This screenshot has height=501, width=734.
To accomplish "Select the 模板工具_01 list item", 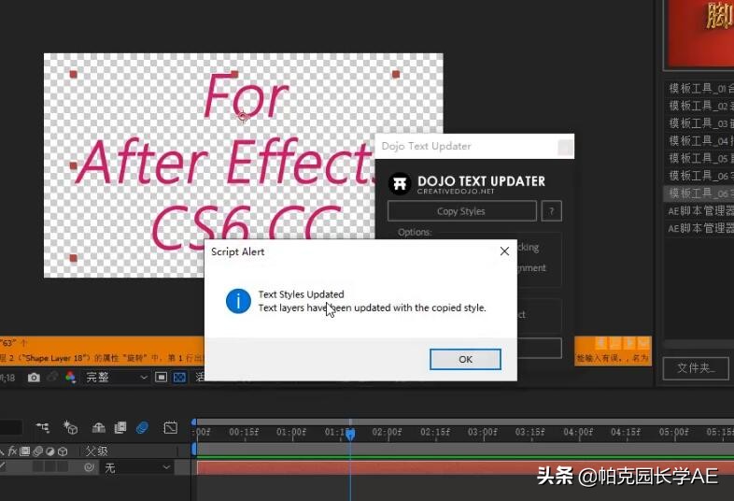I will pyautogui.click(x=700, y=88).
